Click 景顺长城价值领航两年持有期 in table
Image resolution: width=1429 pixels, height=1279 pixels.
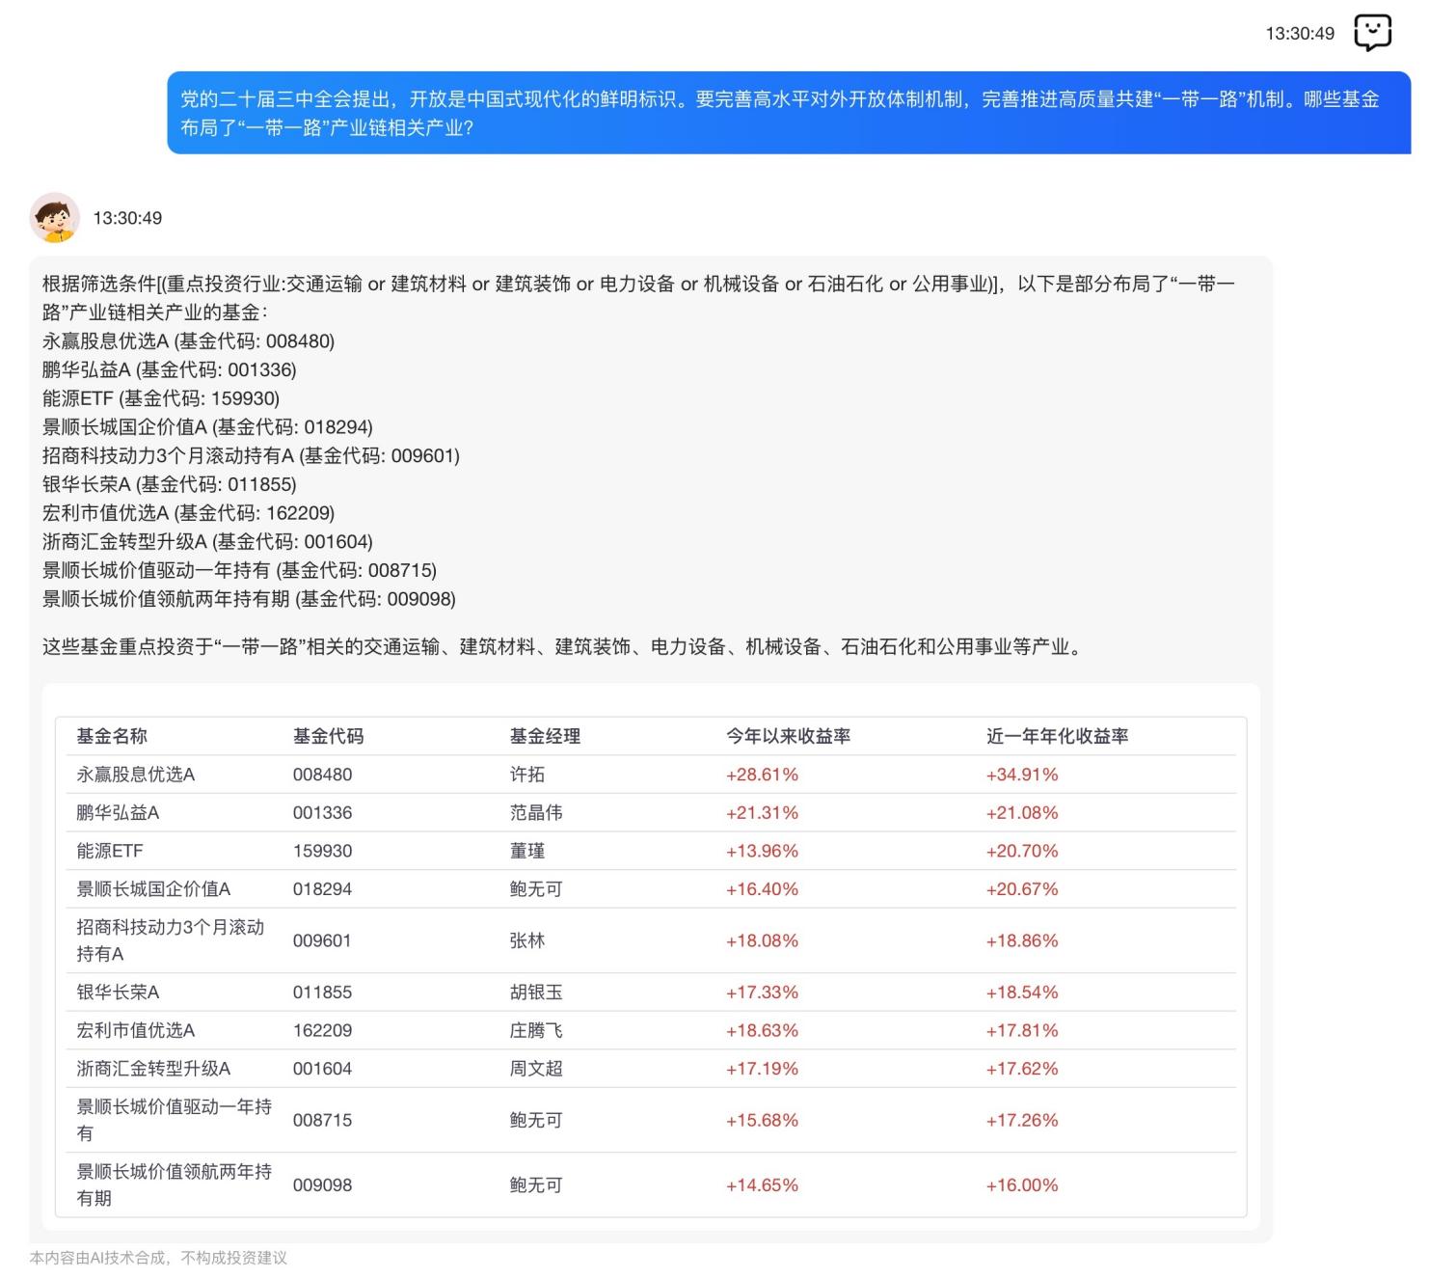click(174, 1184)
